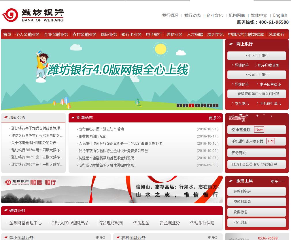Open news 我行积极开展“进走访”活动
This screenshot has width=291, height=240.
pos(101,129)
